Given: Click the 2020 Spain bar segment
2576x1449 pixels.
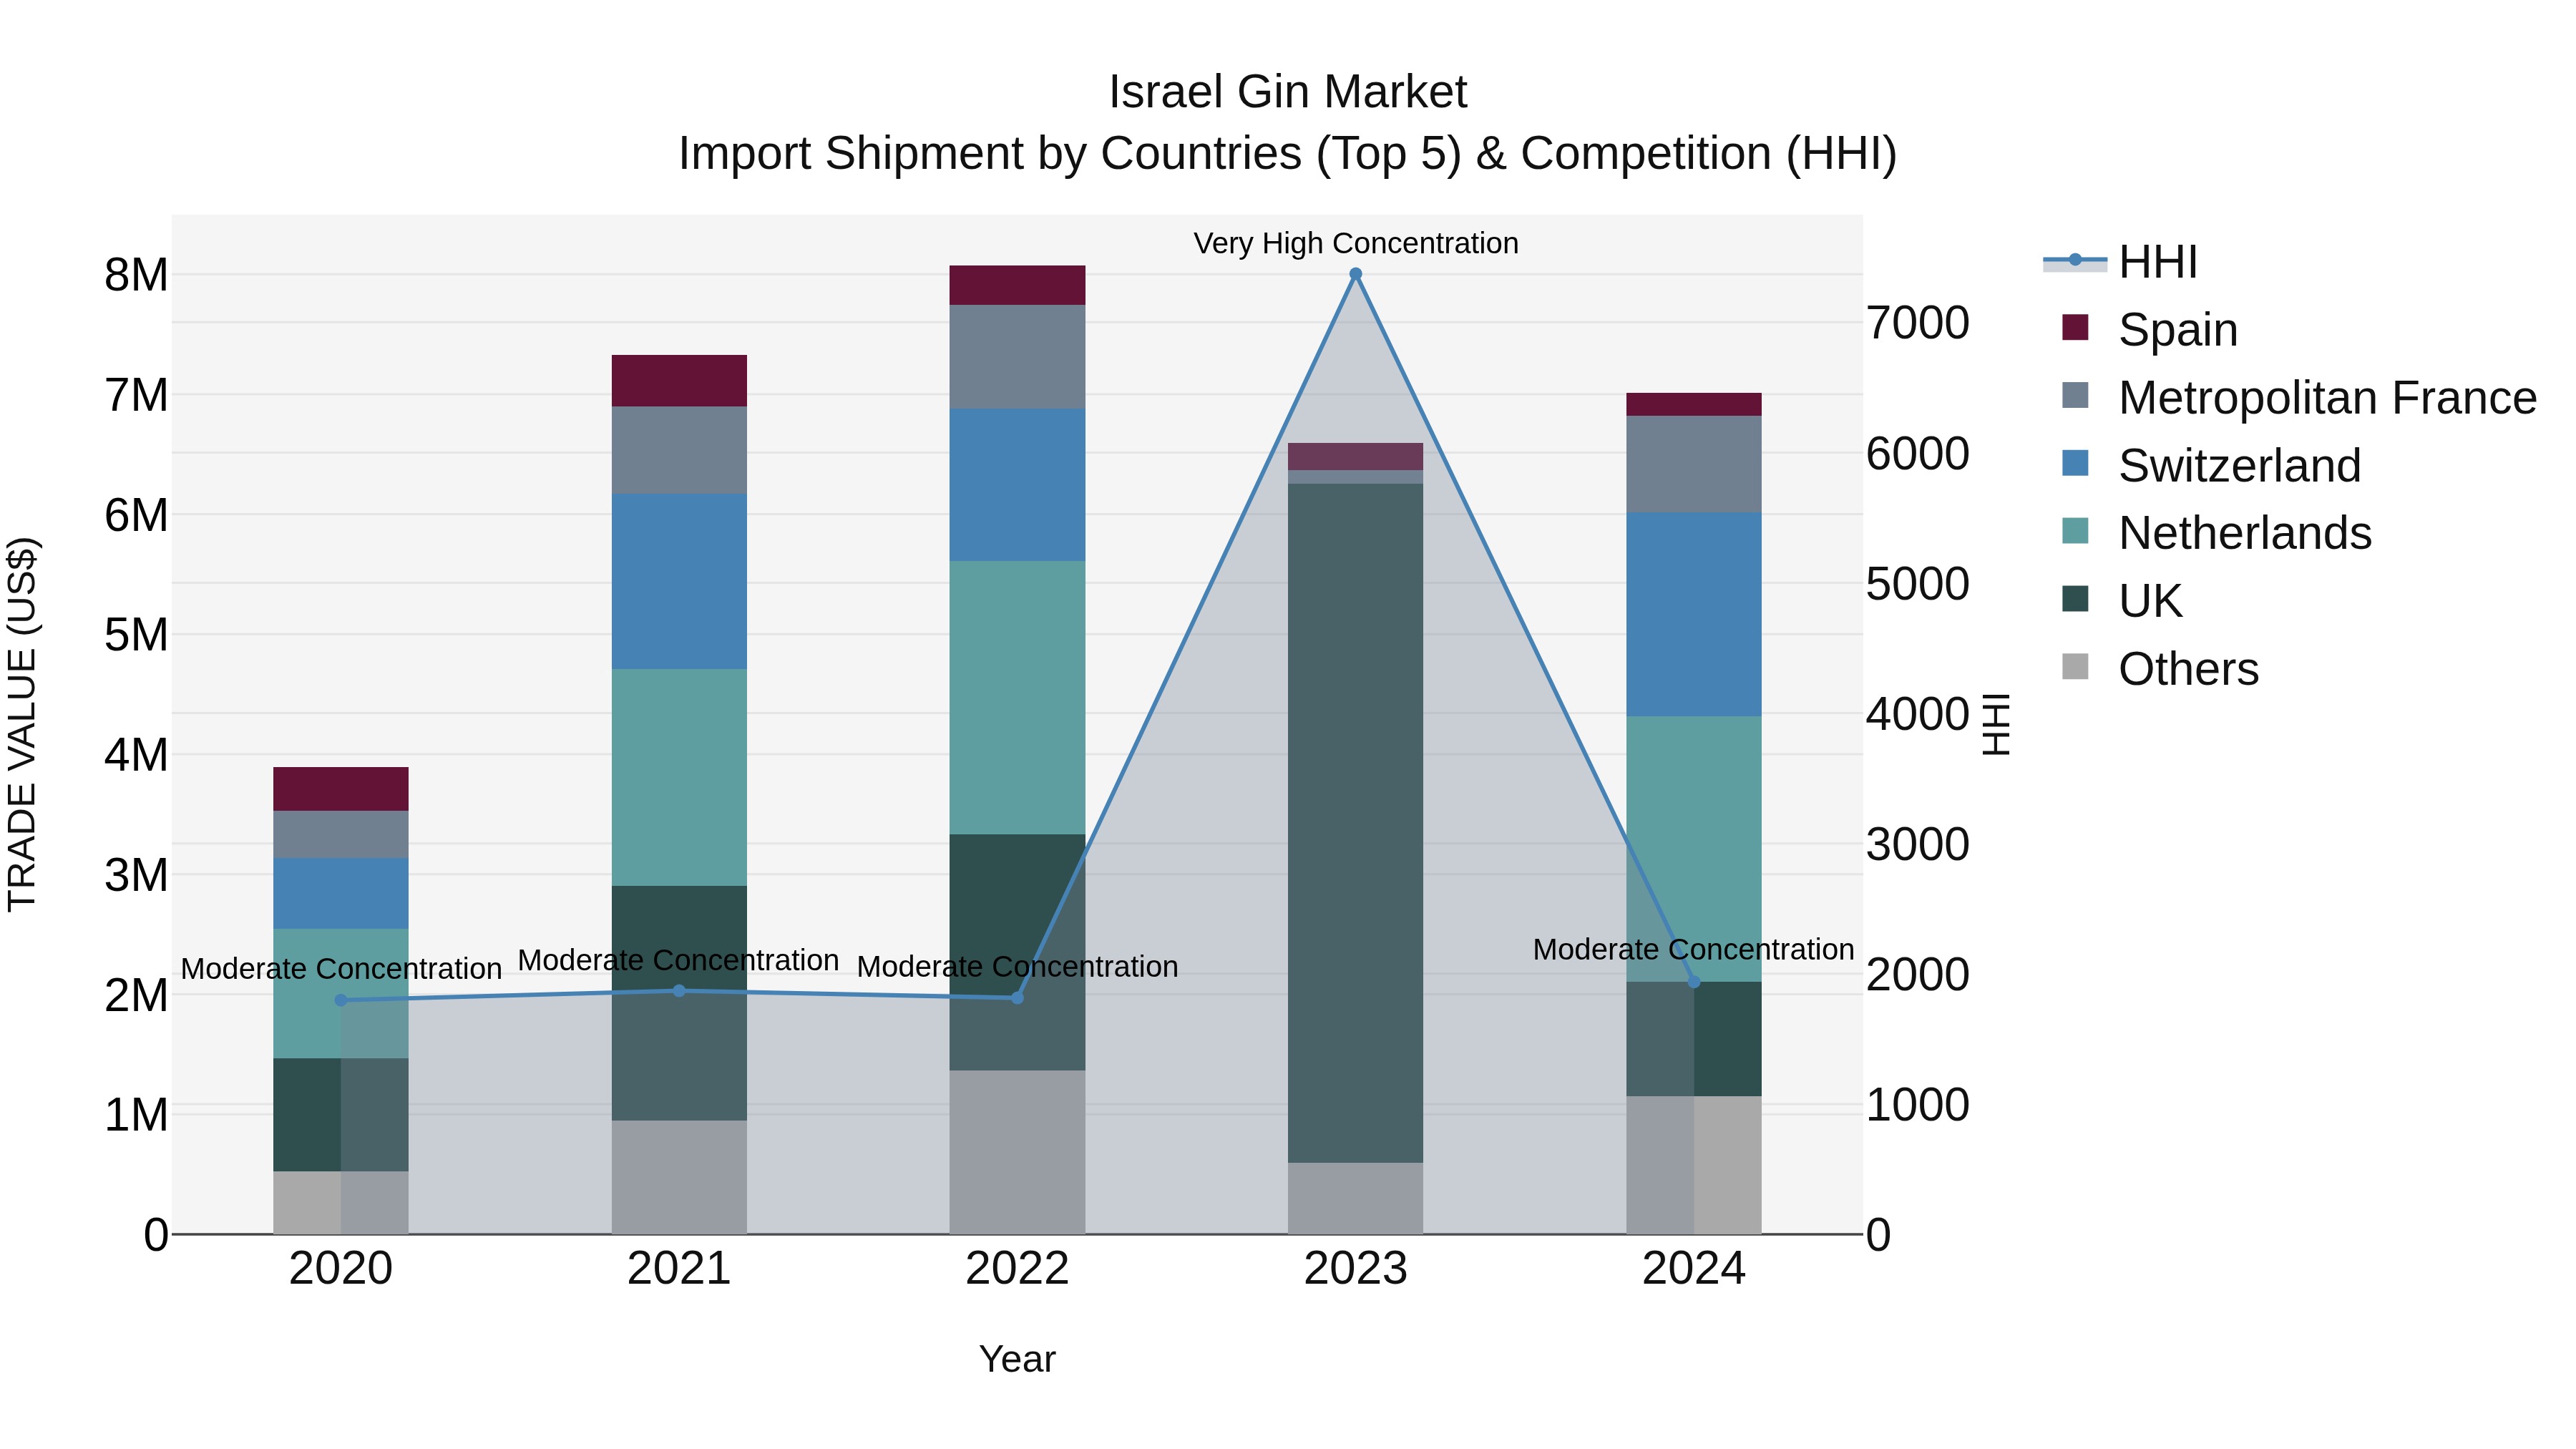Looking at the screenshot, I should [x=341, y=789].
